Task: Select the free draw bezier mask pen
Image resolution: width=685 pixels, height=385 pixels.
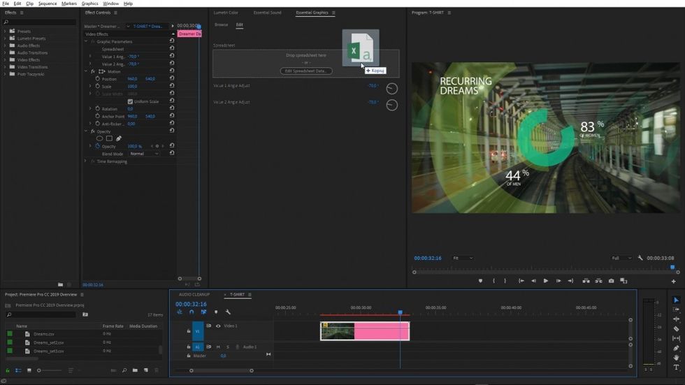Action: [119, 138]
